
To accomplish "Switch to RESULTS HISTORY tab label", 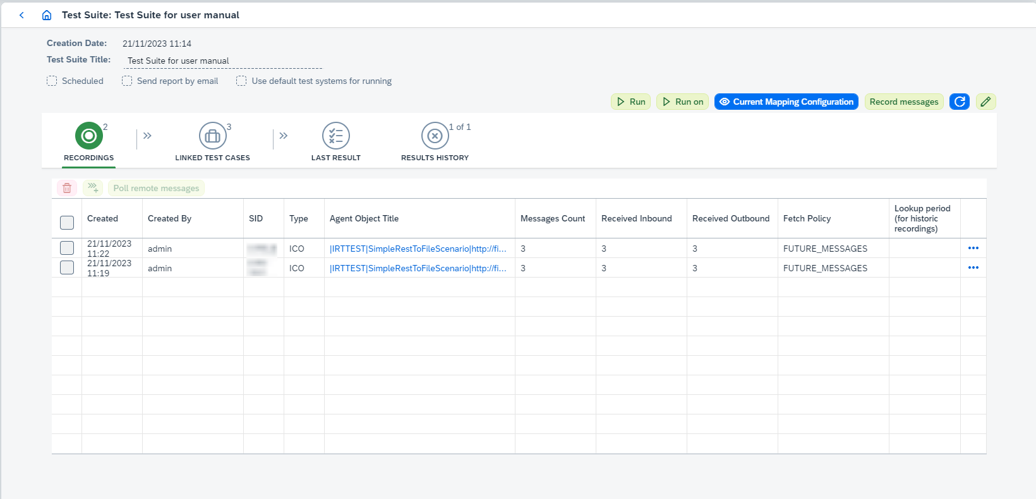I will 435,158.
